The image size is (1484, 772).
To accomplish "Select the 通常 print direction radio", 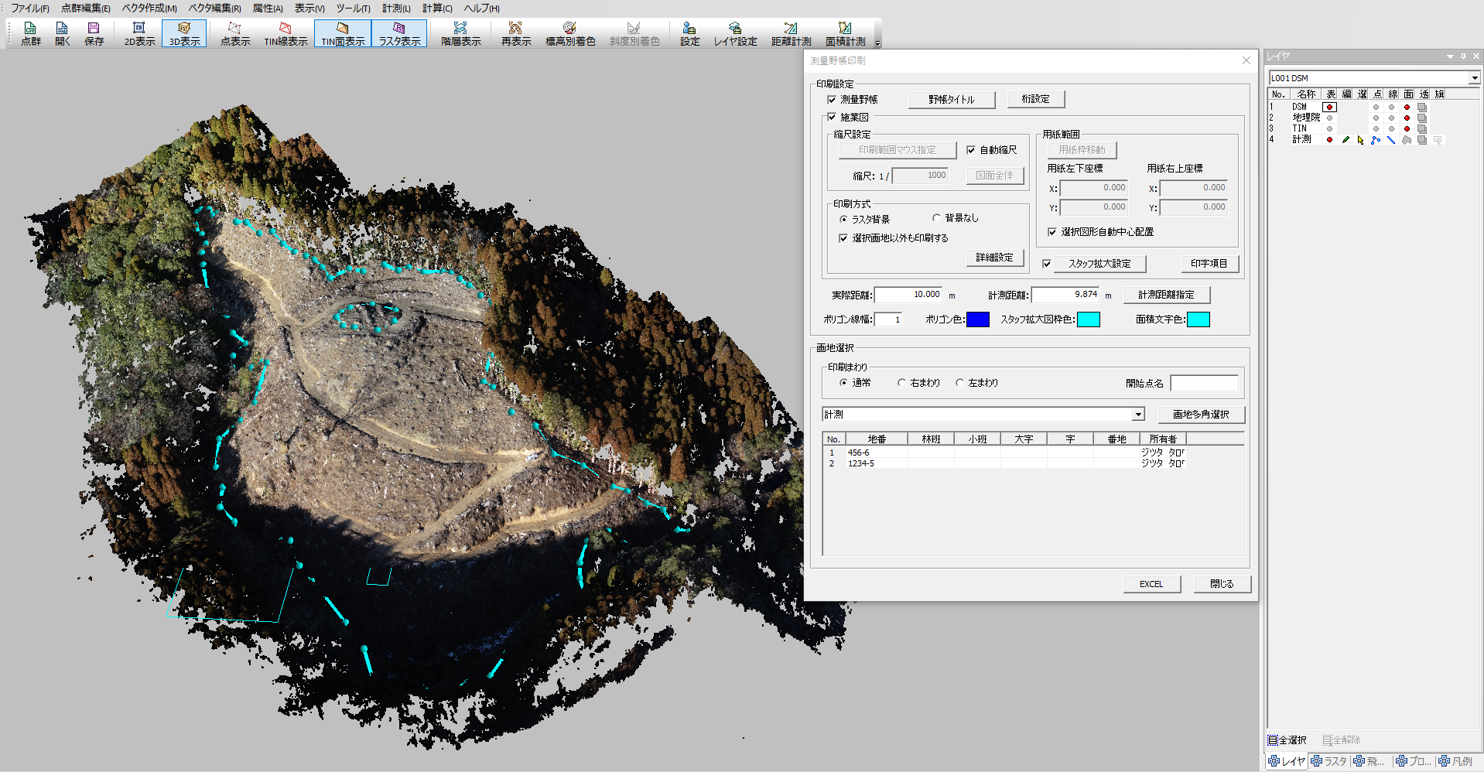I will click(843, 383).
